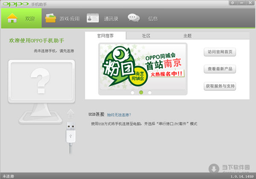Open the Welcome home icon
This screenshot has width=256, height=179.
[12, 18]
